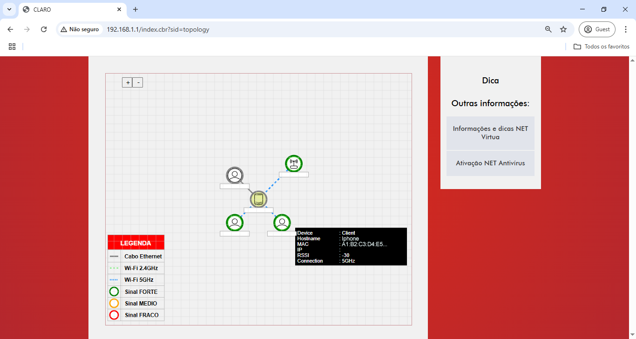The width and height of the screenshot is (636, 339).
Task: Select the Wi-Fi router extender node icon
Action: point(293,163)
